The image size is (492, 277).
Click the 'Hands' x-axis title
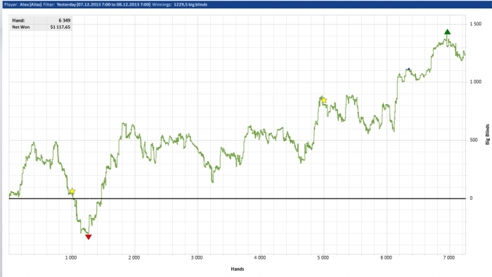[x=238, y=269]
